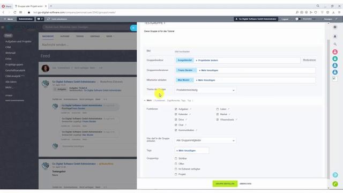
Task: Remove the Finanz Berater moderator tag
Action: click(x=195, y=70)
